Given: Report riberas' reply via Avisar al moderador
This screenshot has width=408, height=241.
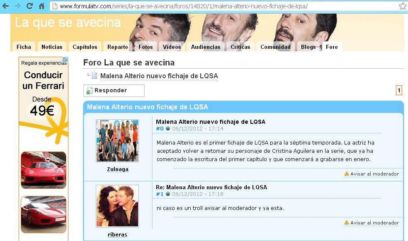Looking at the screenshot, I should (372, 223).
